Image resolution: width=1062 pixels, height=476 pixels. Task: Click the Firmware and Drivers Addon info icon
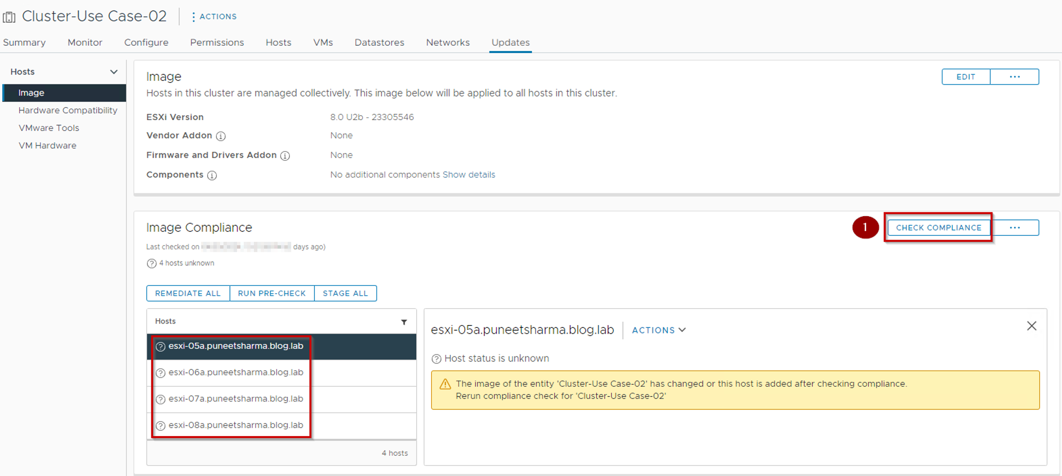tap(285, 156)
